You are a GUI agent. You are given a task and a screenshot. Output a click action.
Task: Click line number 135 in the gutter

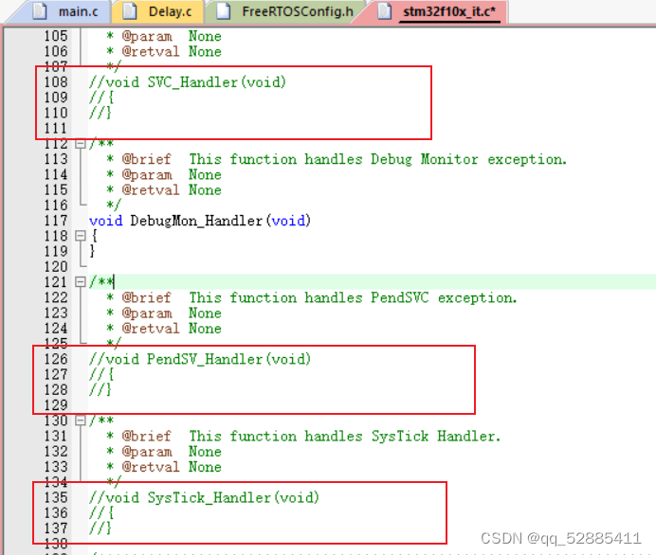click(x=56, y=497)
